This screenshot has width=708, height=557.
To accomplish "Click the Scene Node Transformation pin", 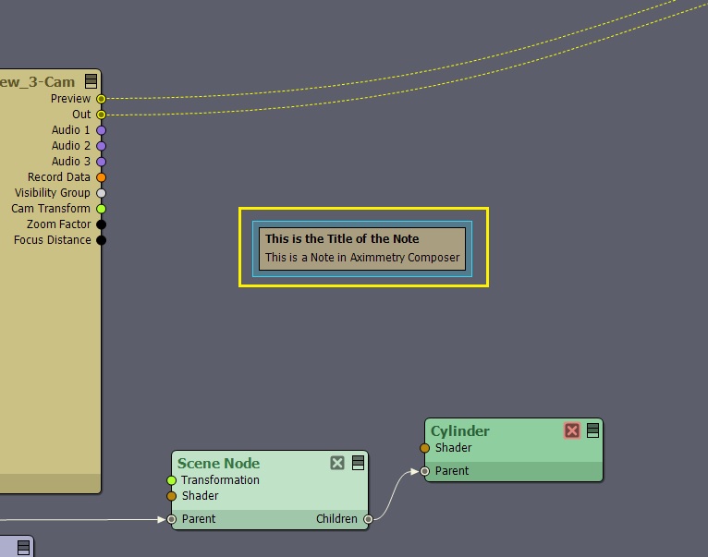I will pyautogui.click(x=171, y=480).
